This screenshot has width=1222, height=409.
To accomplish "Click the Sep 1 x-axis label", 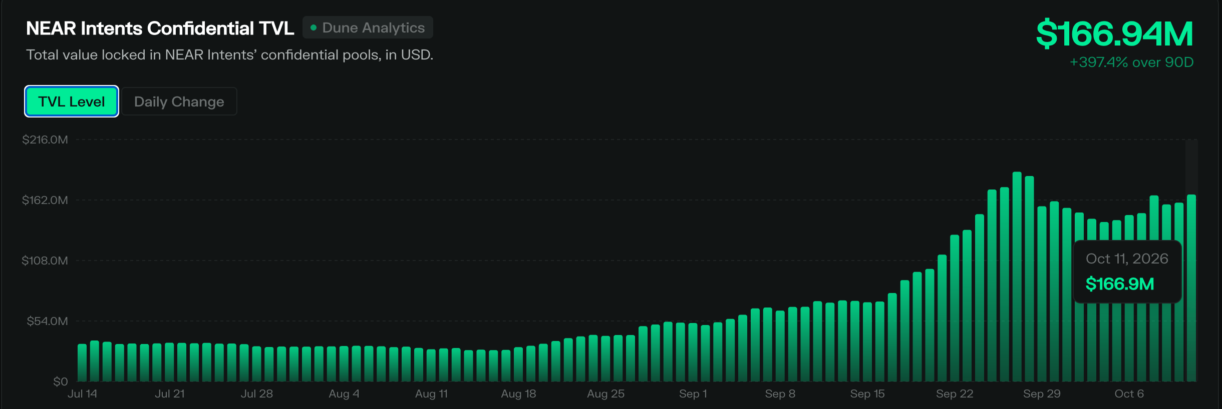I will [693, 394].
